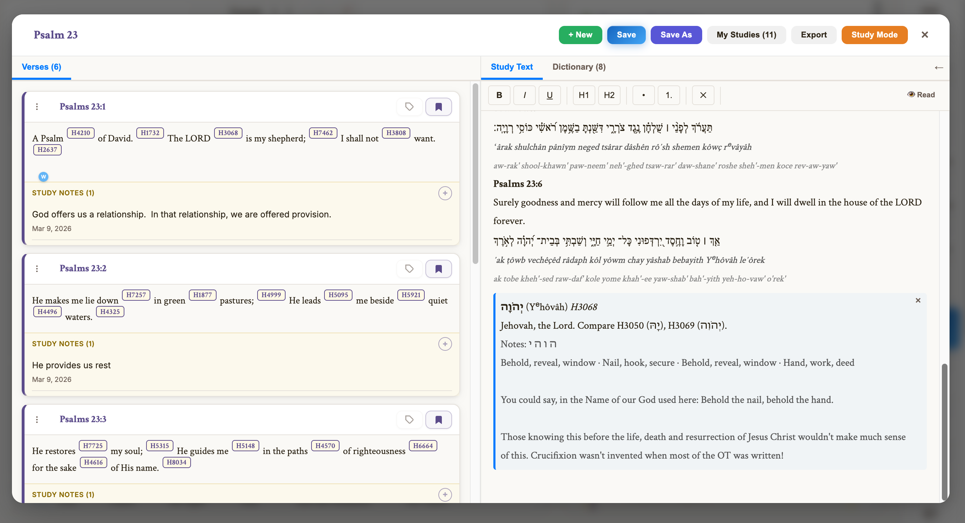Insert a bullet list in the study text
Viewport: 965px width, 523px height.
[643, 95]
